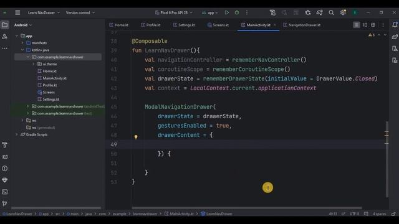Debug the app with bug icon

click(237, 12)
